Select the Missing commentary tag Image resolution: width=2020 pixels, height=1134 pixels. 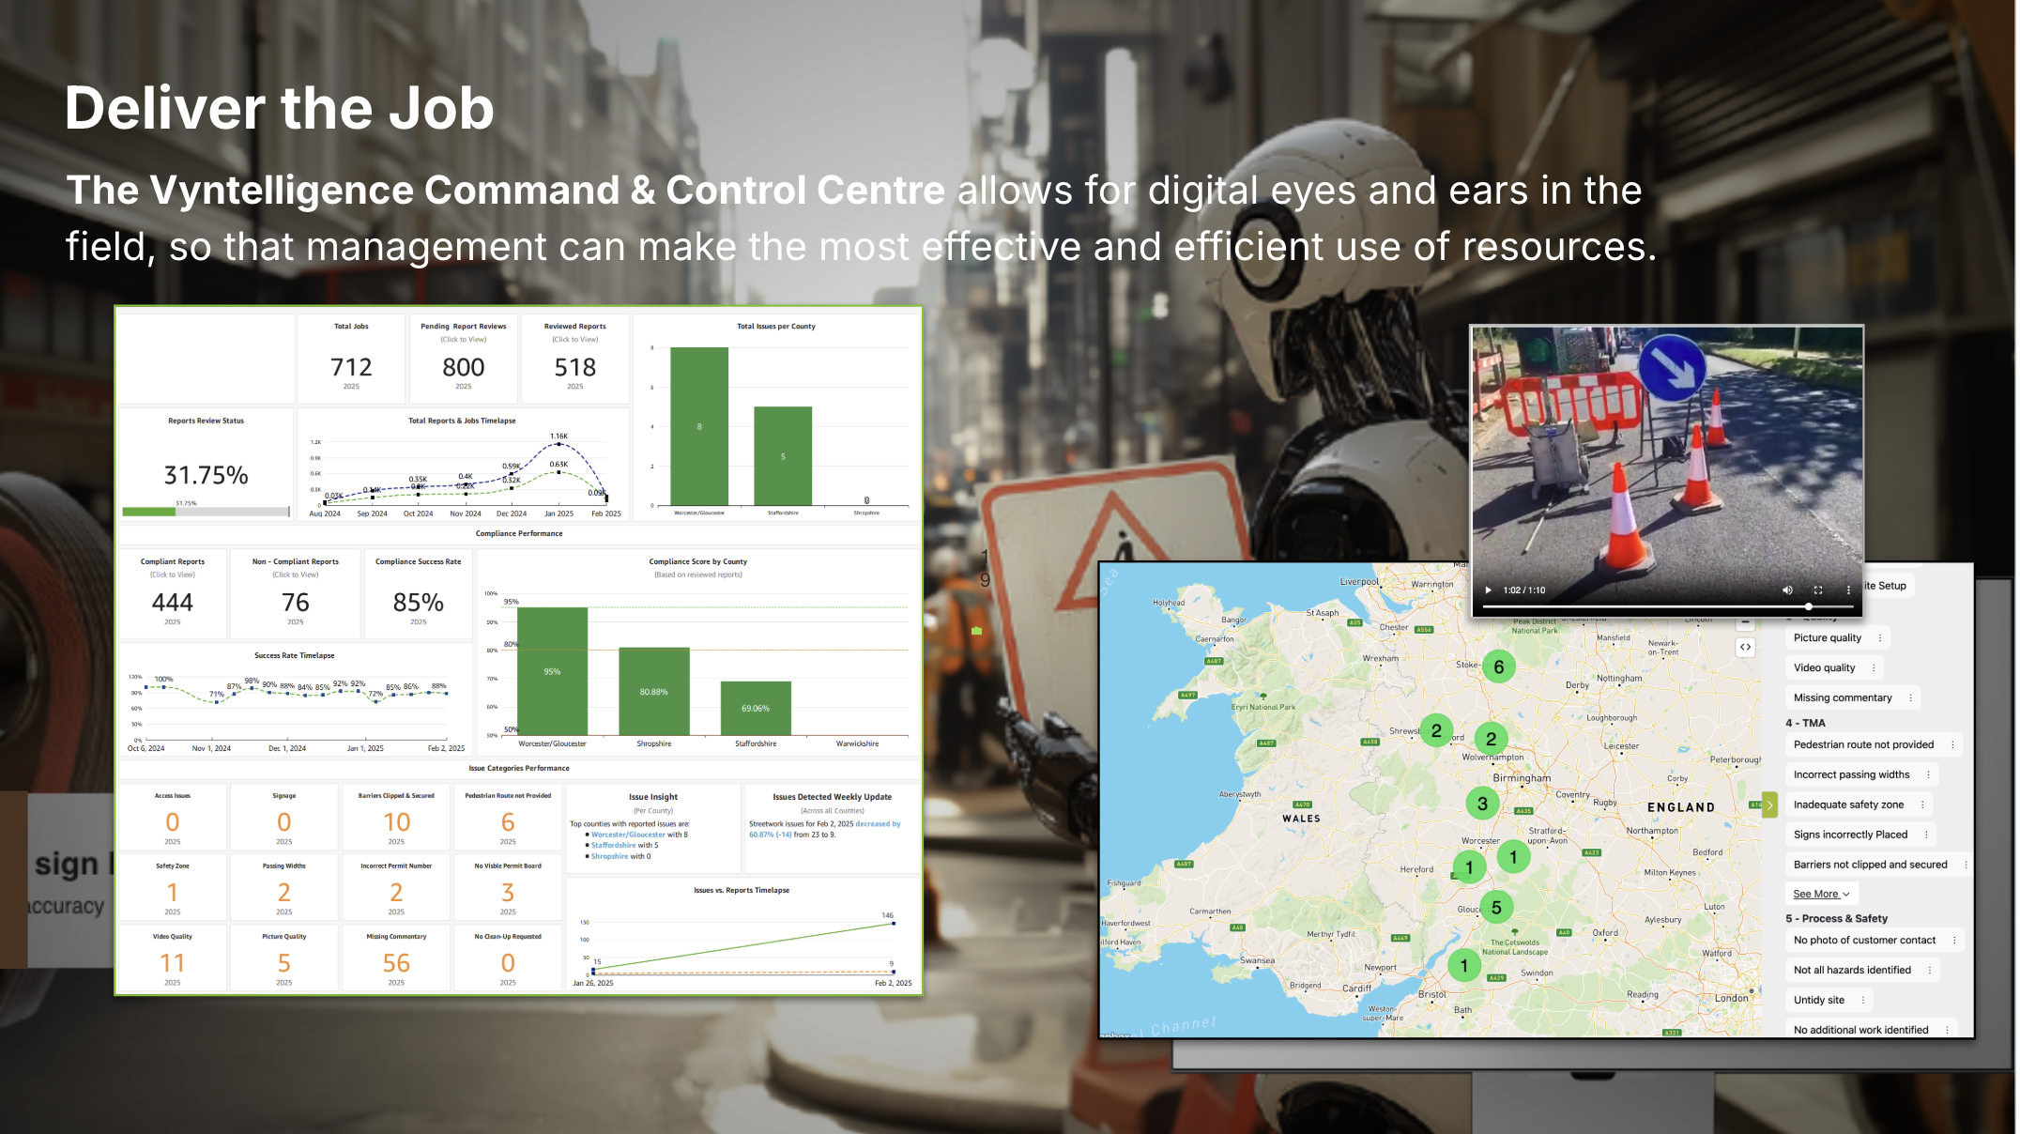tap(1842, 697)
